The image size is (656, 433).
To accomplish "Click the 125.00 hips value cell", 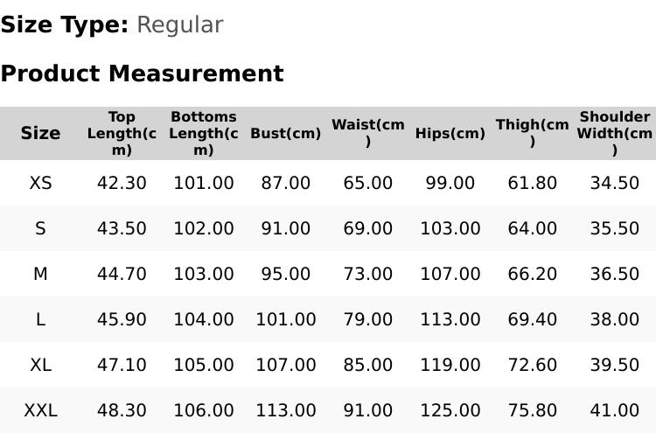I will pyautogui.click(x=450, y=410).
